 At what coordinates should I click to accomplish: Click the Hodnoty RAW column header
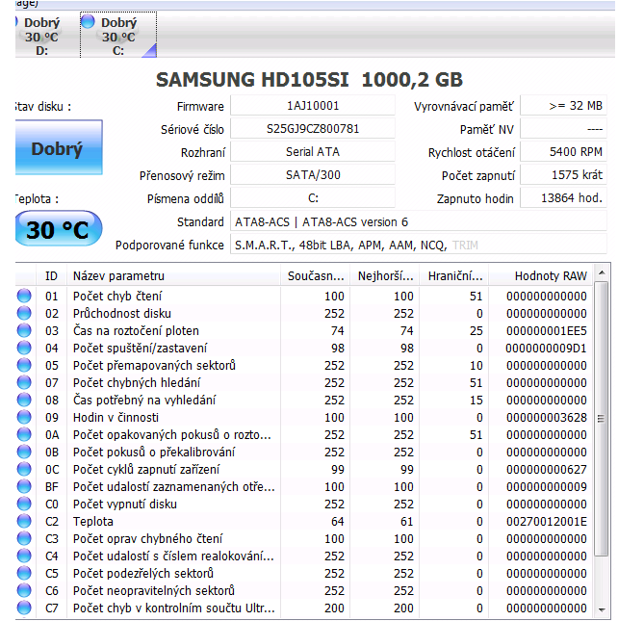click(x=541, y=275)
